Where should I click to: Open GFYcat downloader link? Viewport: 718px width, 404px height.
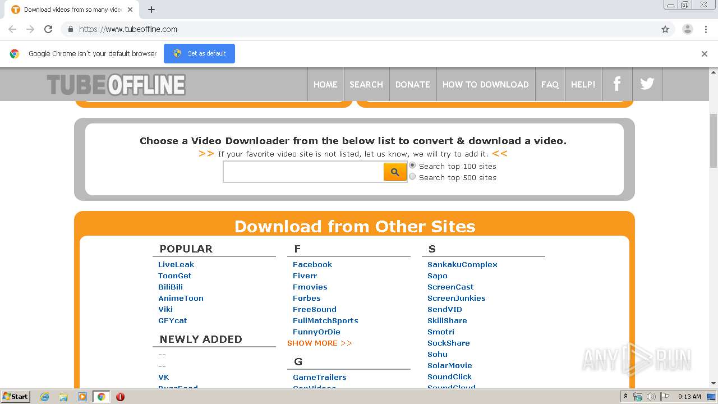coord(173,320)
